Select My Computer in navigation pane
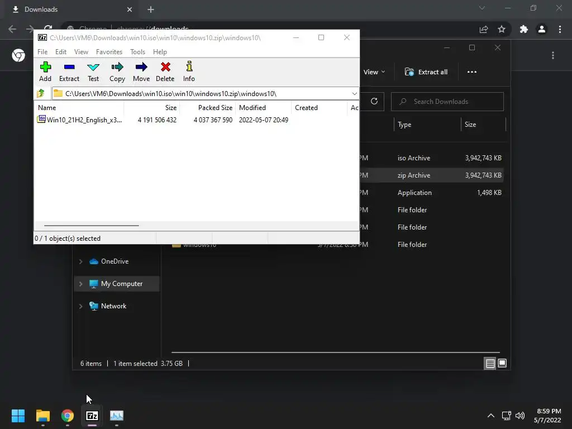 [x=116, y=283]
